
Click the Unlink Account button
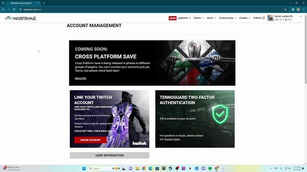pos(90,140)
